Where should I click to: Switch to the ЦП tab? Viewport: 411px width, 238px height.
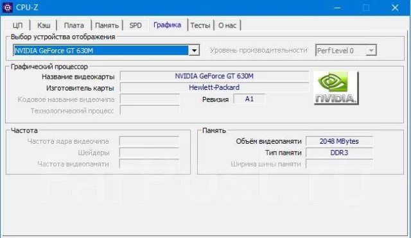pos(17,26)
